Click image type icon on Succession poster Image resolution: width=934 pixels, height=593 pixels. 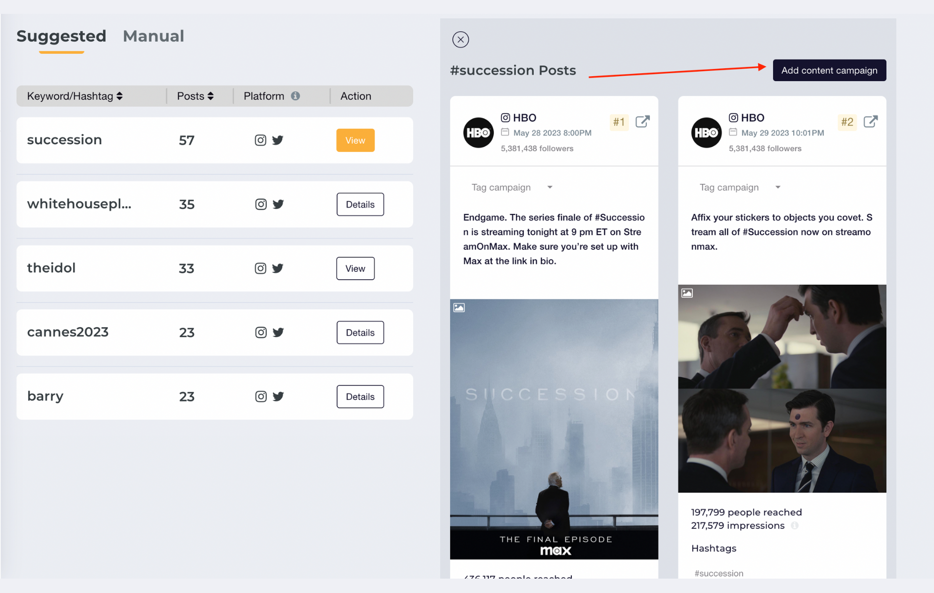click(459, 307)
